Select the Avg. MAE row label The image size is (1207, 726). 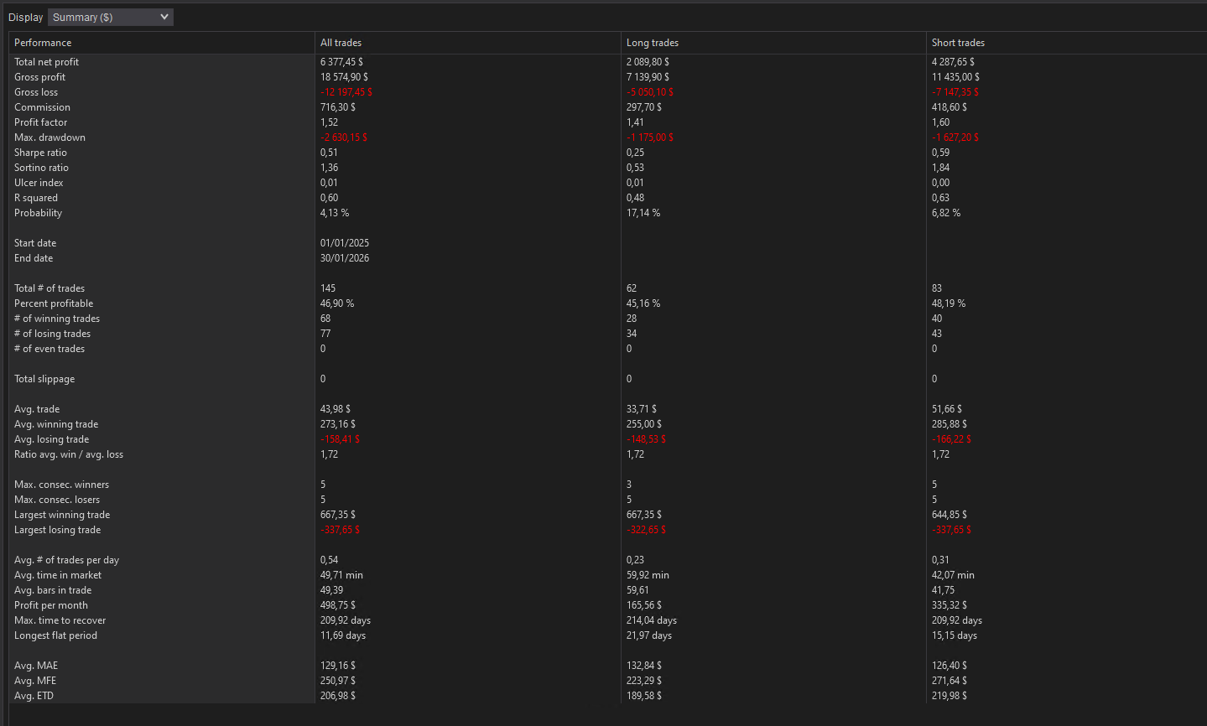[35, 665]
